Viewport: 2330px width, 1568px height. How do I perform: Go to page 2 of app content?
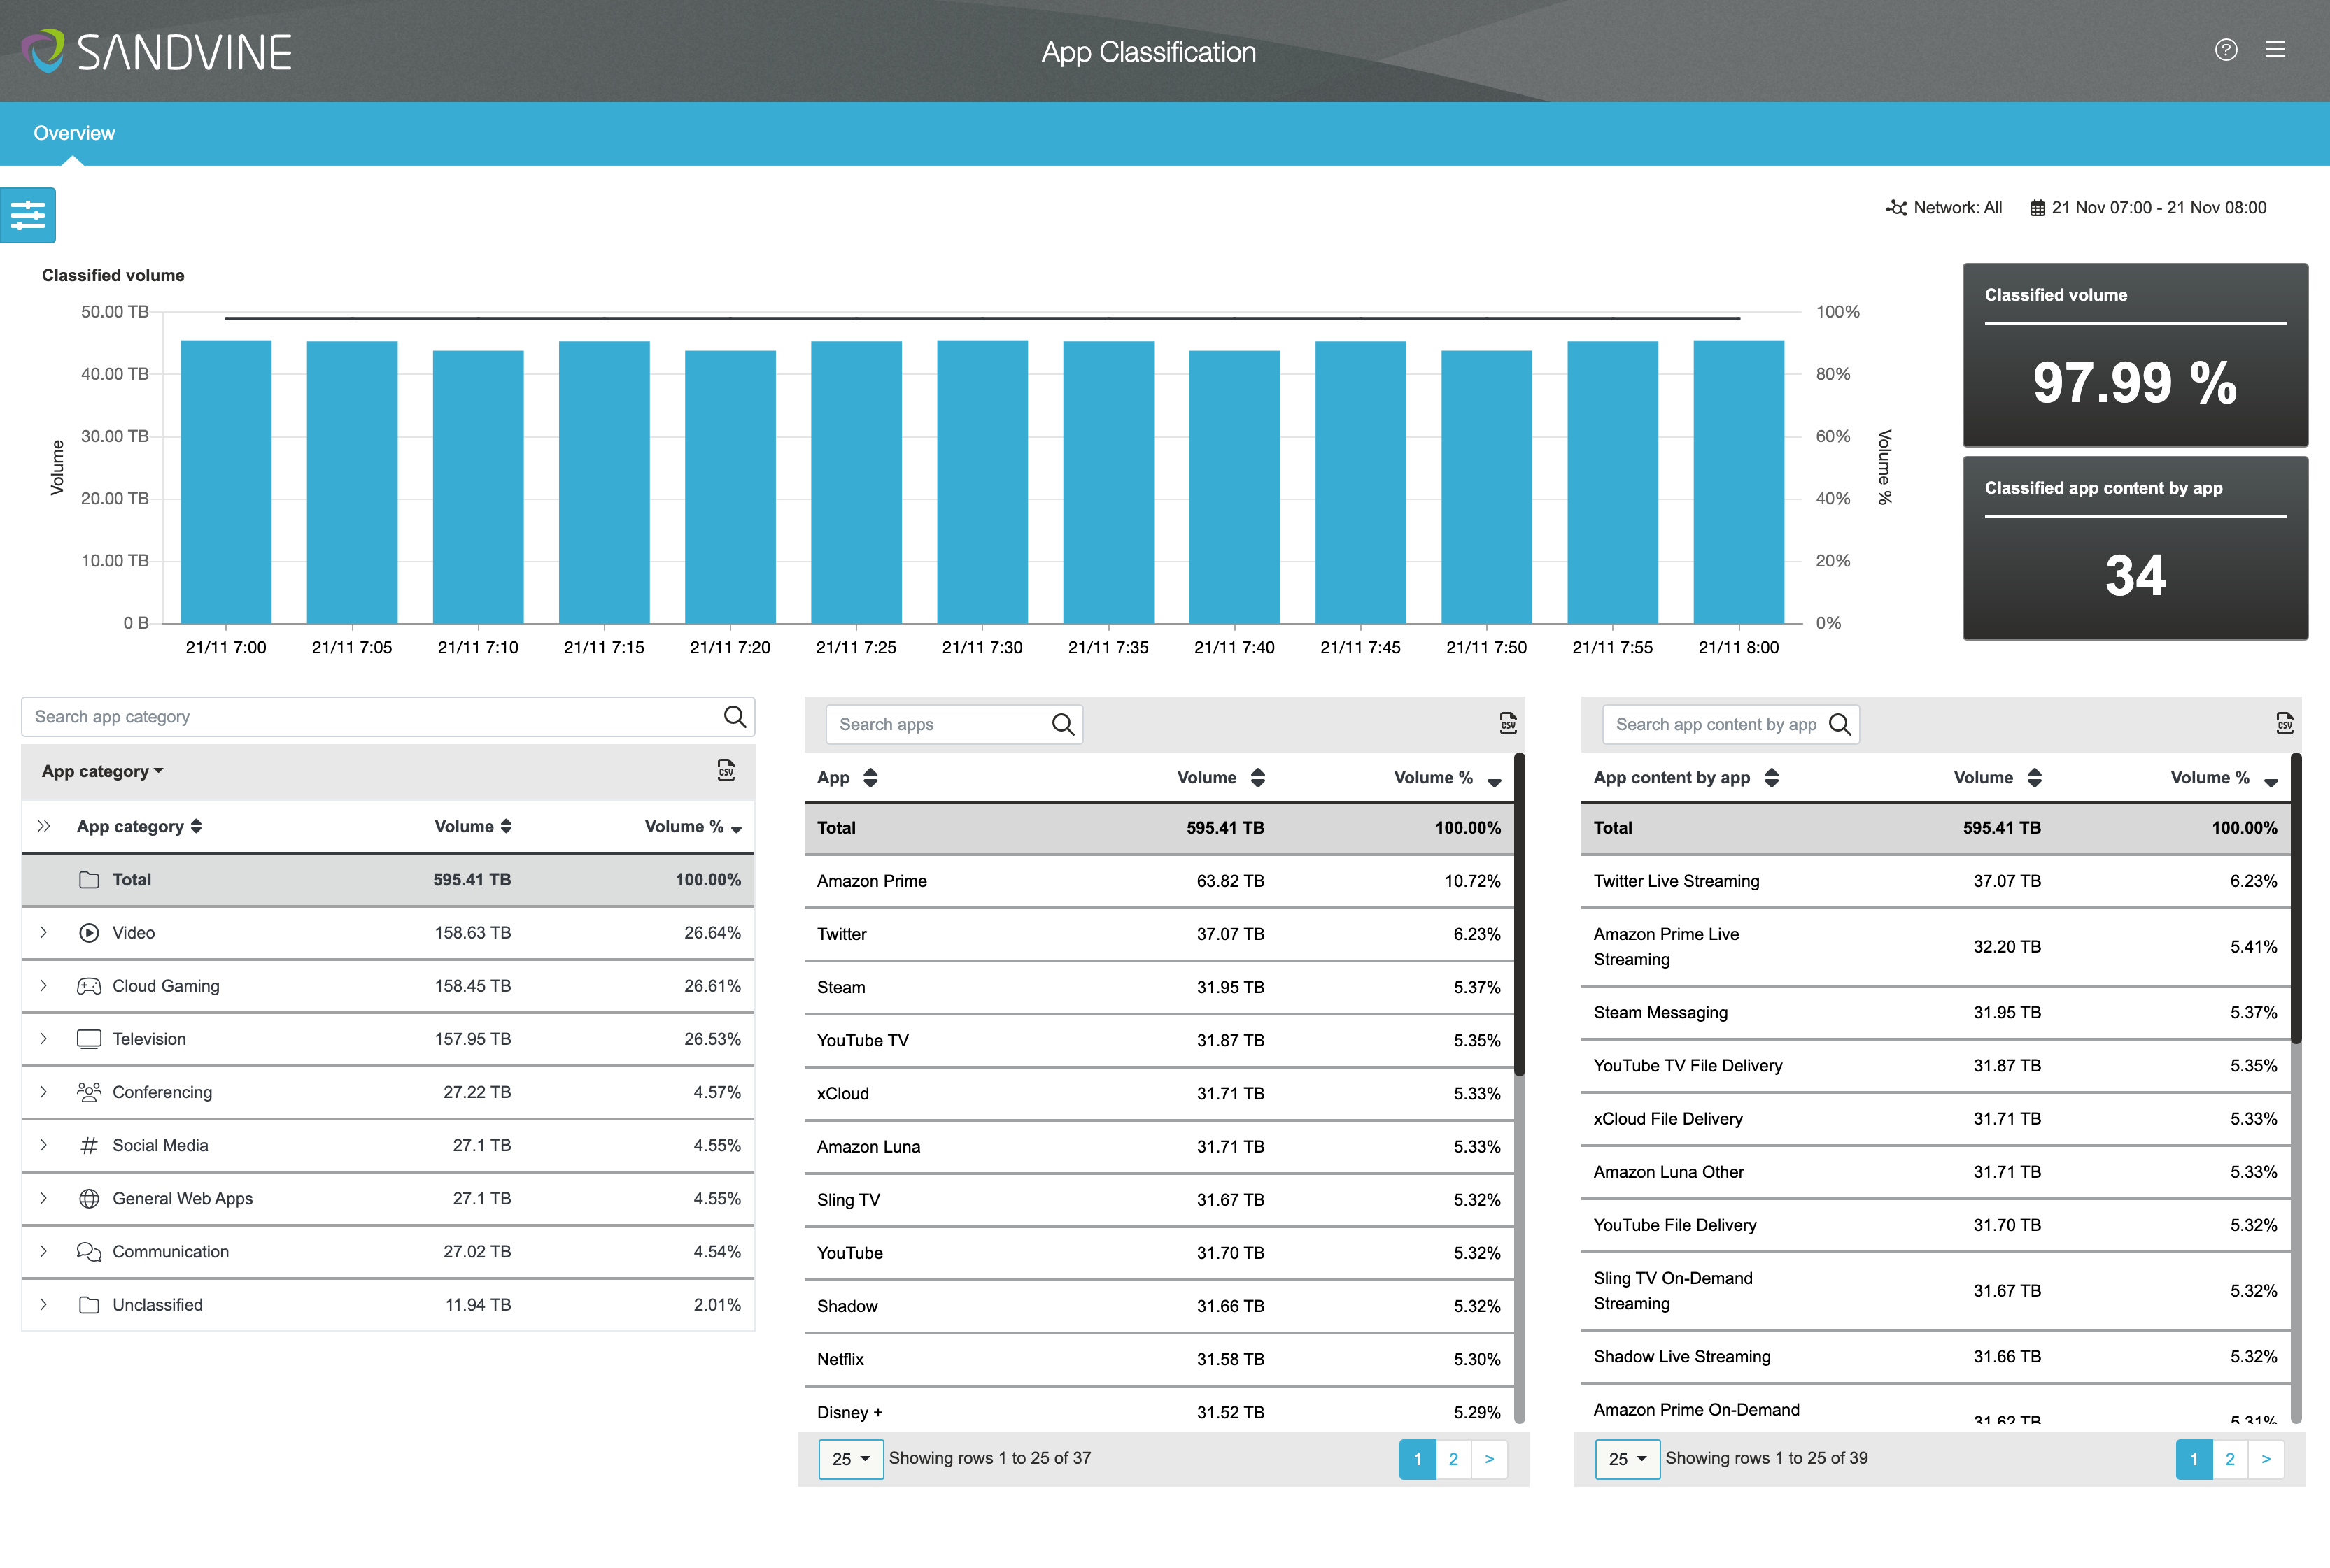pos(2230,1459)
